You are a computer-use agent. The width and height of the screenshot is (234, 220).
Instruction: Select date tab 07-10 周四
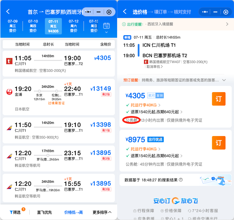[x=33, y=26]
